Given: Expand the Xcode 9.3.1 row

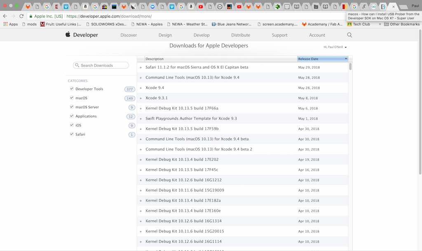Looking at the screenshot, I should coord(141,98).
